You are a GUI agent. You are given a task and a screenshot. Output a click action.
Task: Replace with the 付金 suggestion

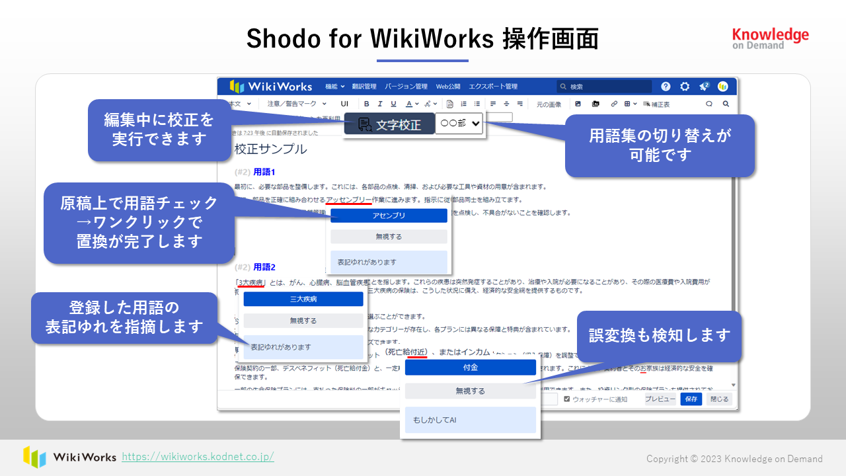pyautogui.click(x=470, y=368)
